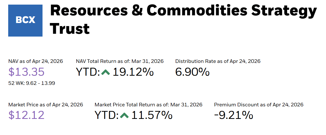Click the Distribution Rate label
Viewport: 326px width, 135px height.
coord(218,61)
